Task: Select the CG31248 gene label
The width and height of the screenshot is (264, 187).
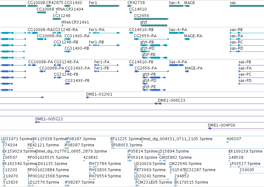Action: [x=61, y=16]
